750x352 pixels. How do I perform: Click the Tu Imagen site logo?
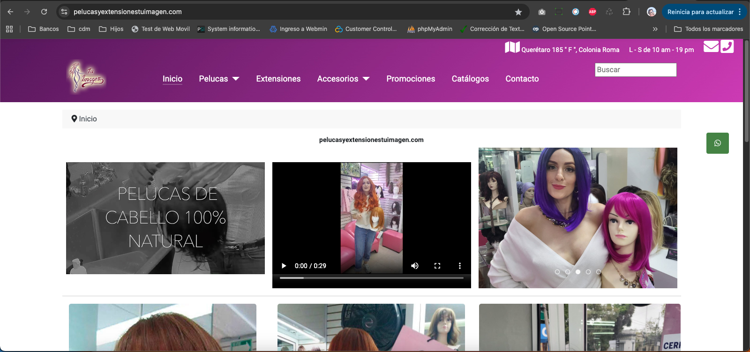click(86, 77)
